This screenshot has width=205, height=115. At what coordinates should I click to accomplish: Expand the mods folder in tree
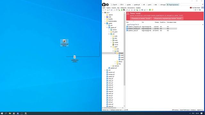tap(105, 17)
